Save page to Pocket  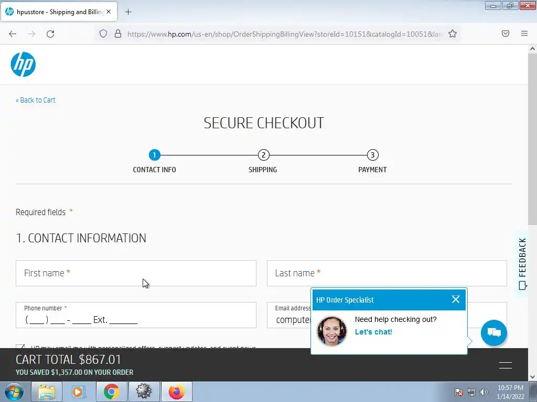(x=506, y=33)
